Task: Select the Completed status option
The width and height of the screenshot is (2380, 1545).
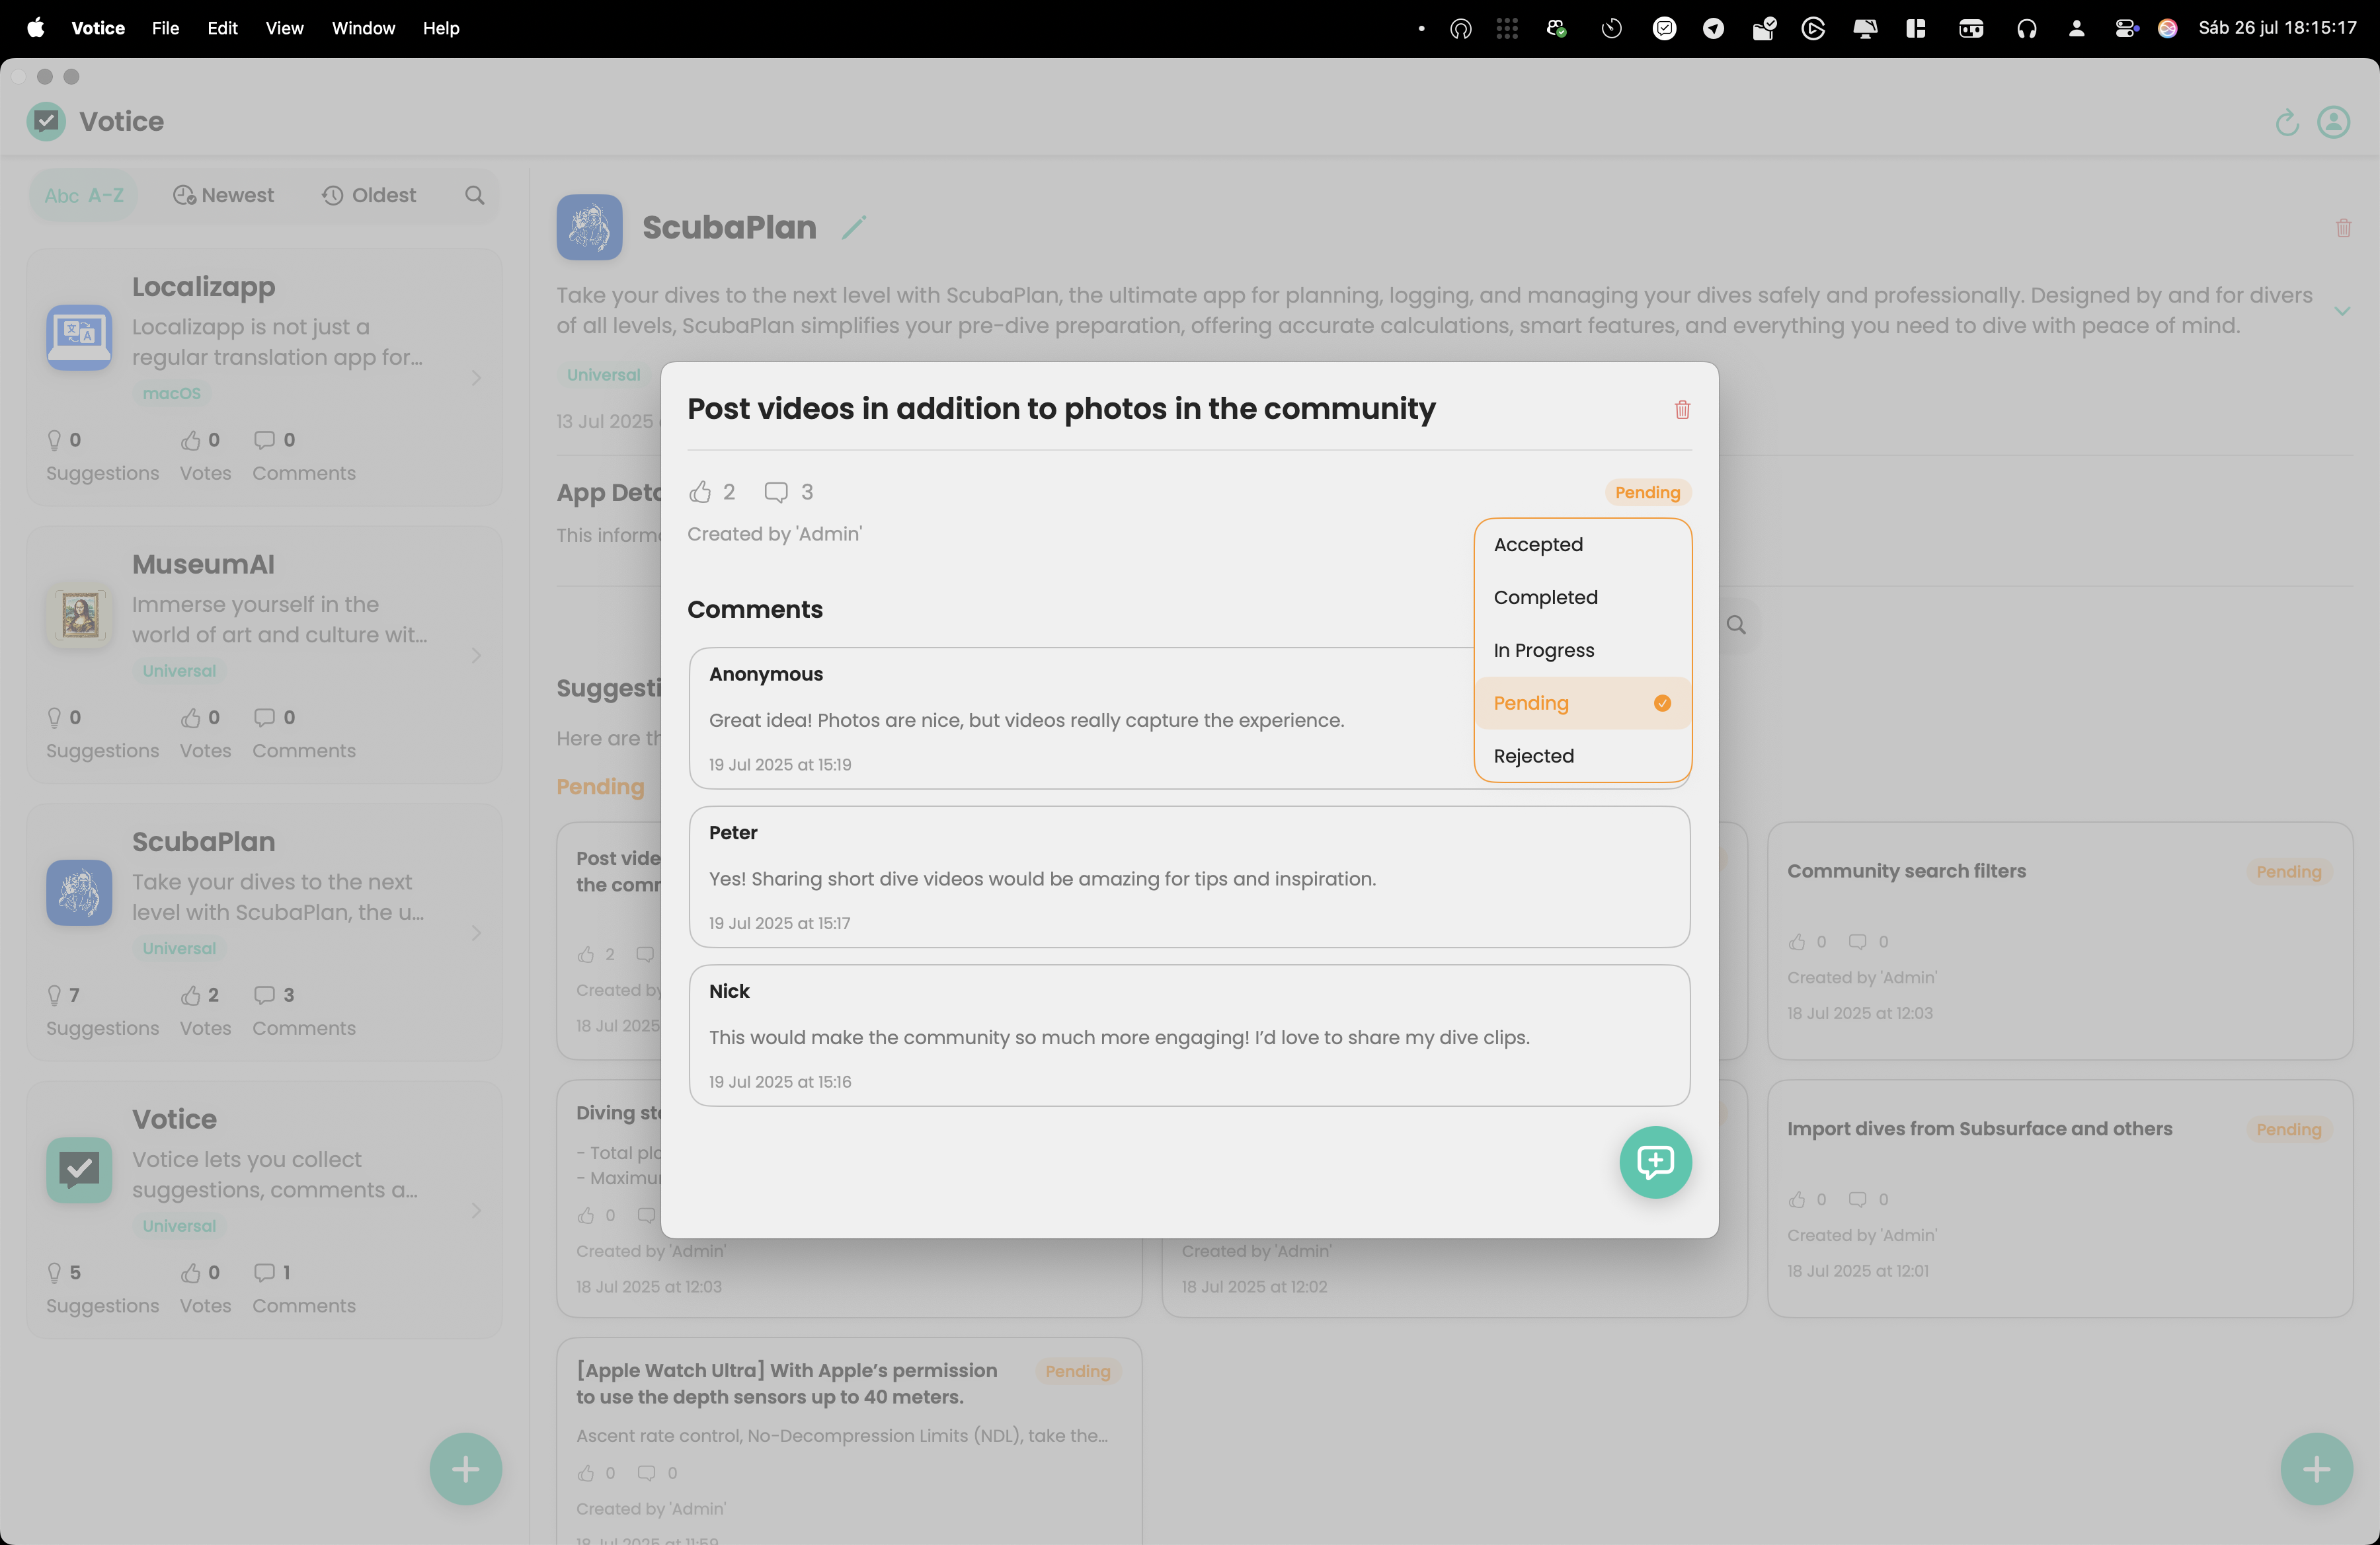Action: click(1545, 597)
